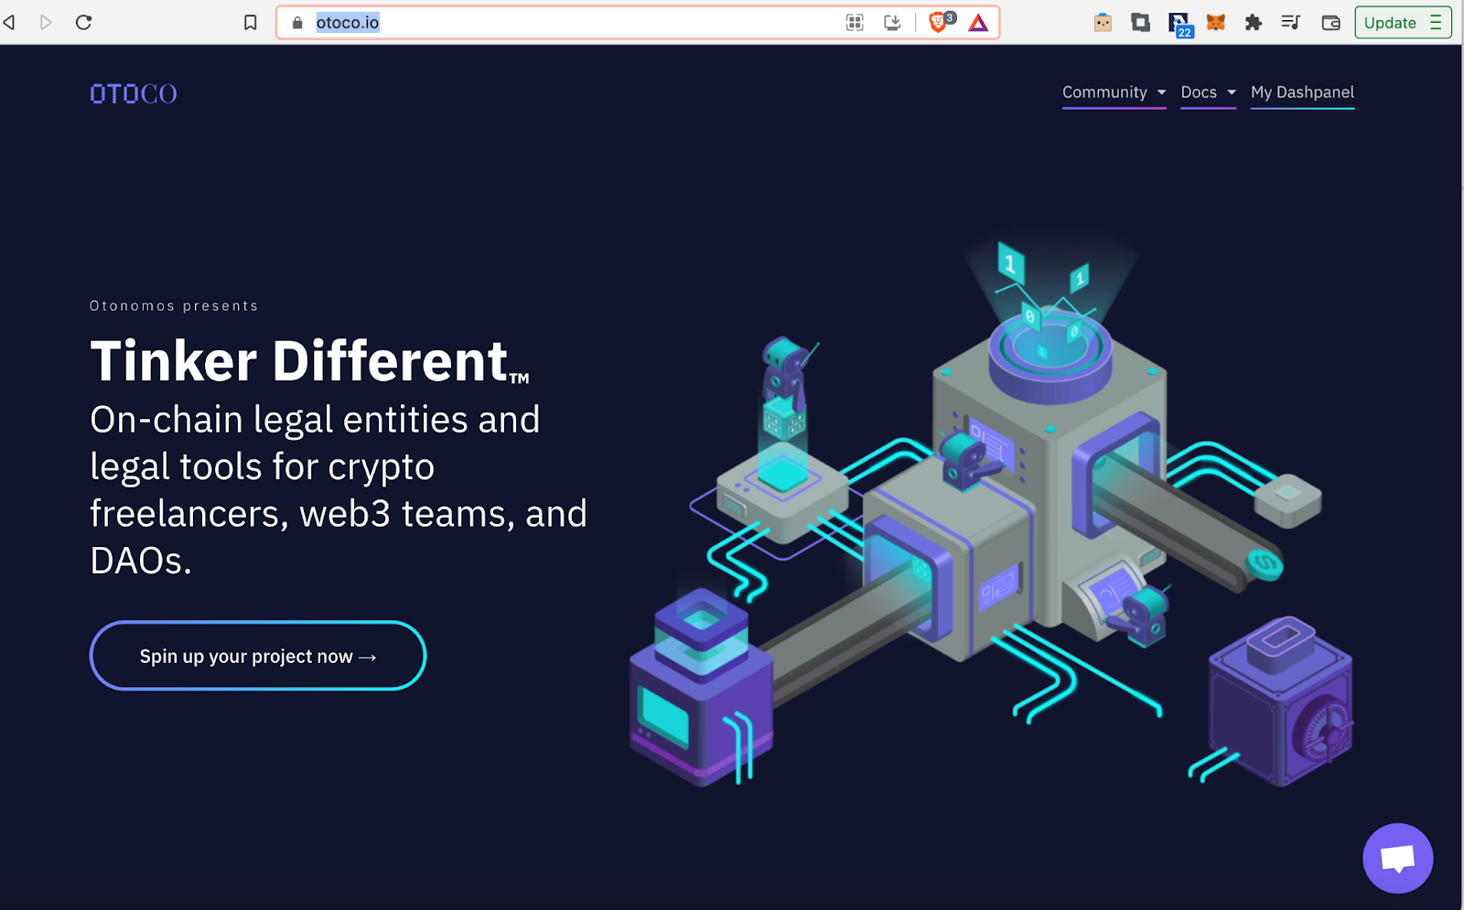This screenshot has height=910, width=1464.
Task: Open the Brave Wallet icon
Action: (x=1331, y=23)
